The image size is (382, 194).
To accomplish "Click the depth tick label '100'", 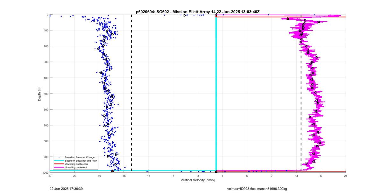I will coord(46,30).
